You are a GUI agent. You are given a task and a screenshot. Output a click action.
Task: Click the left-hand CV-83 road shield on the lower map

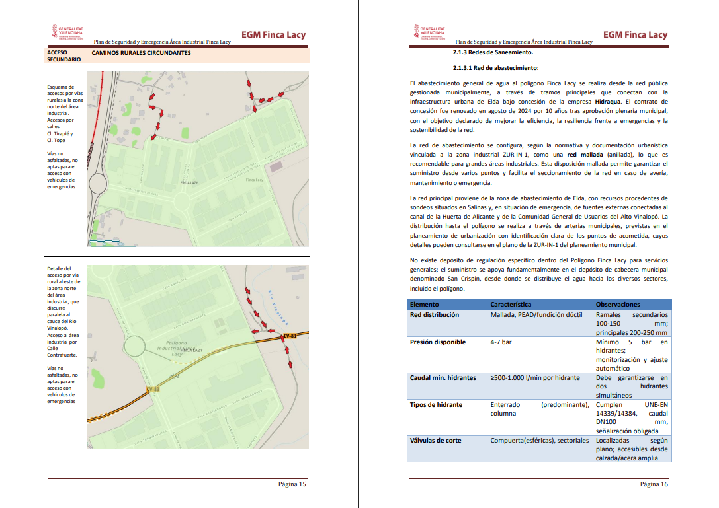(x=153, y=389)
